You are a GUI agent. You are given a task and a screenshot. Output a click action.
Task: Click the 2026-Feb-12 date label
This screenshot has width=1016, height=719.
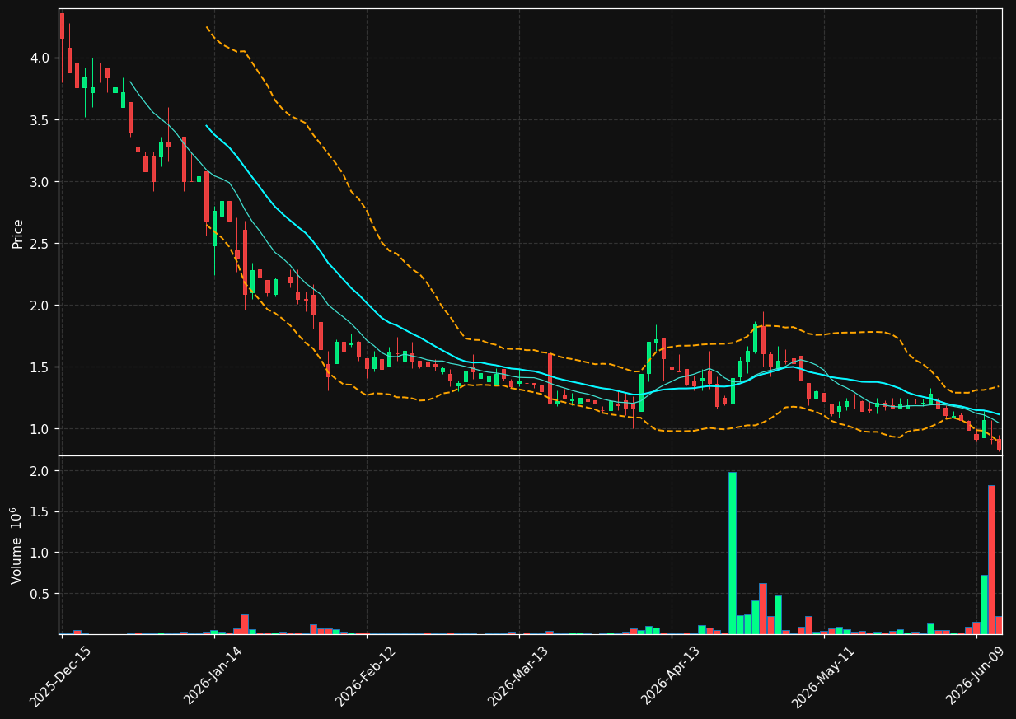point(365,676)
